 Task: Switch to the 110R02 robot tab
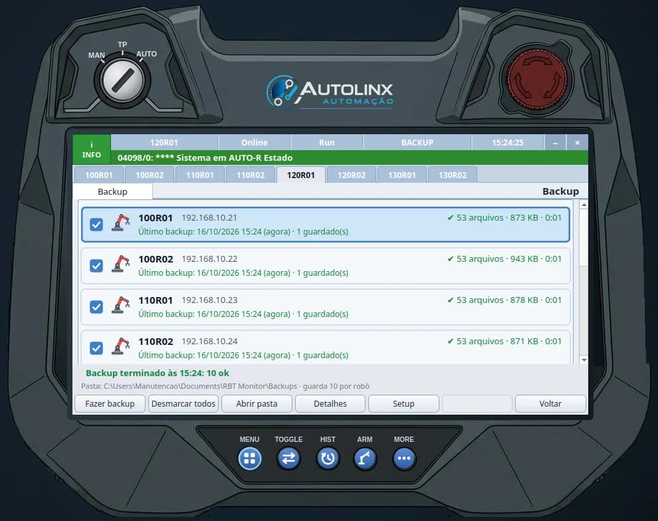point(251,175)
